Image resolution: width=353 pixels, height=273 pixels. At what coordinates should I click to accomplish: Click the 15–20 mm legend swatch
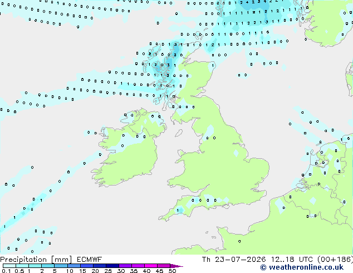point(86,266)
